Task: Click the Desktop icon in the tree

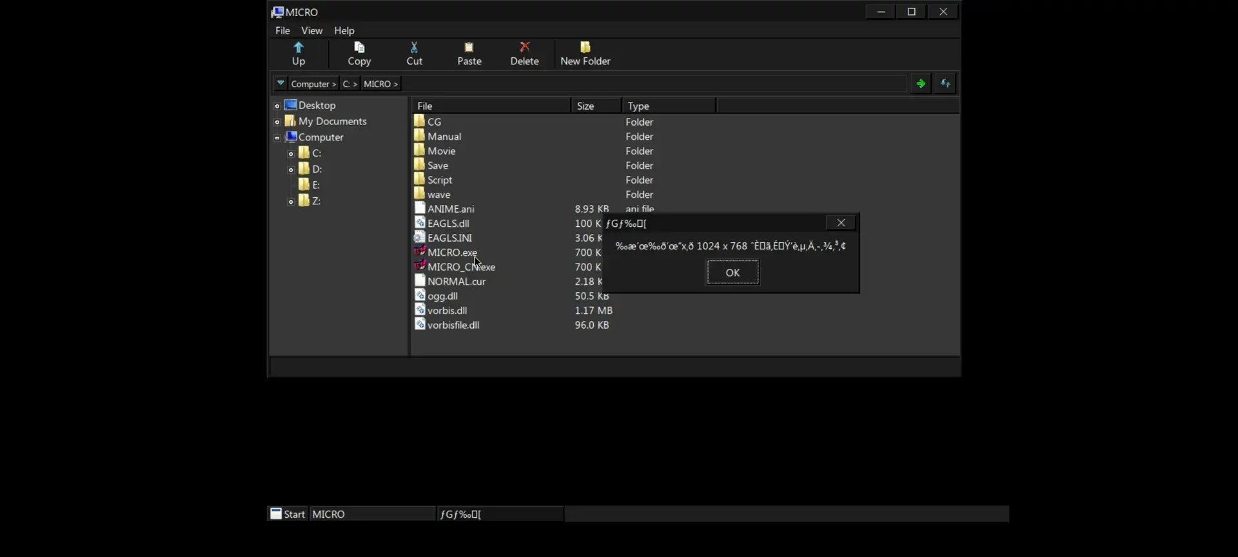Action: coord(291,104)
